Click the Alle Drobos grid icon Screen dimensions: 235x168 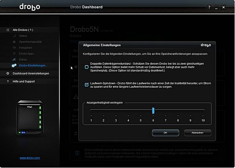coord(8,30)
